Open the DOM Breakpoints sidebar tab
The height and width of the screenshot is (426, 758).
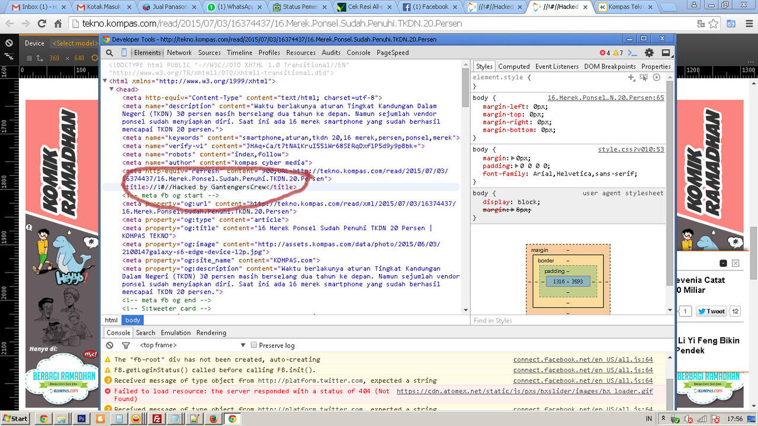pyautogui.click(x=610, y=66)
